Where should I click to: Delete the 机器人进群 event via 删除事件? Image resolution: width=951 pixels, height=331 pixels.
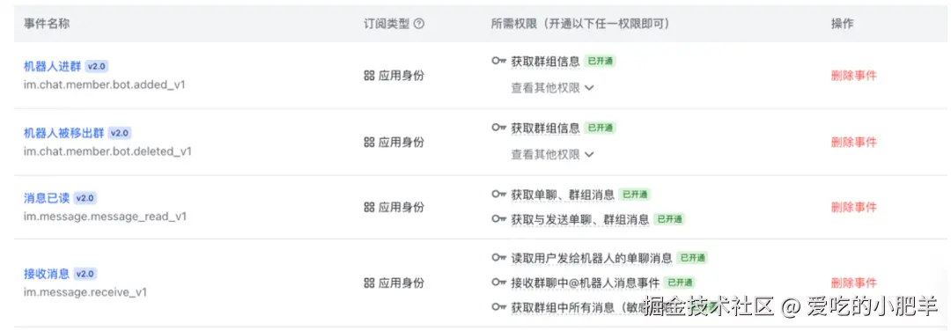pyautogui.click(x=853, y=76)
